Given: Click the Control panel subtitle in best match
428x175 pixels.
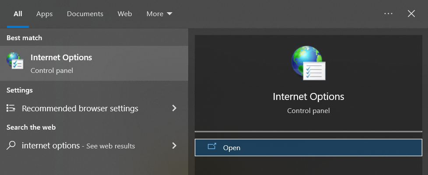Looking at the screenshot, I should click(52, 71).
